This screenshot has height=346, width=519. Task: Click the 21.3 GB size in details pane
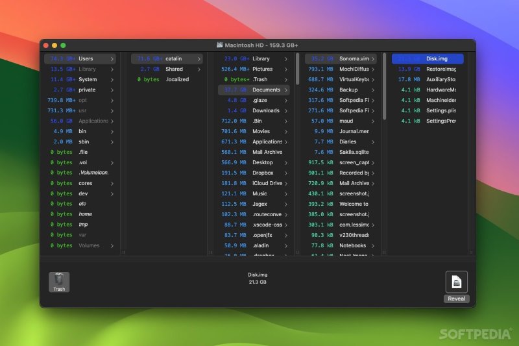258,282
